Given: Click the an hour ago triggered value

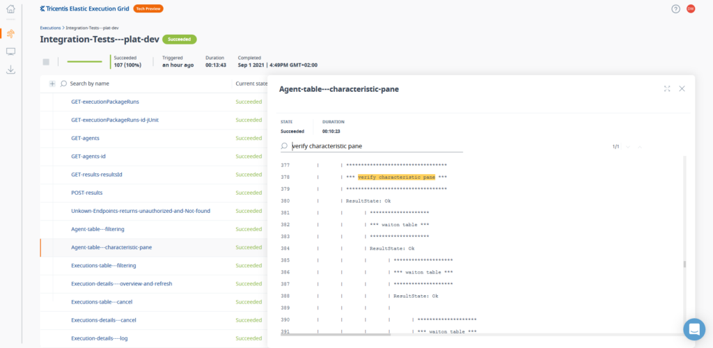Looking at the screenshot, I should [178, 65].
